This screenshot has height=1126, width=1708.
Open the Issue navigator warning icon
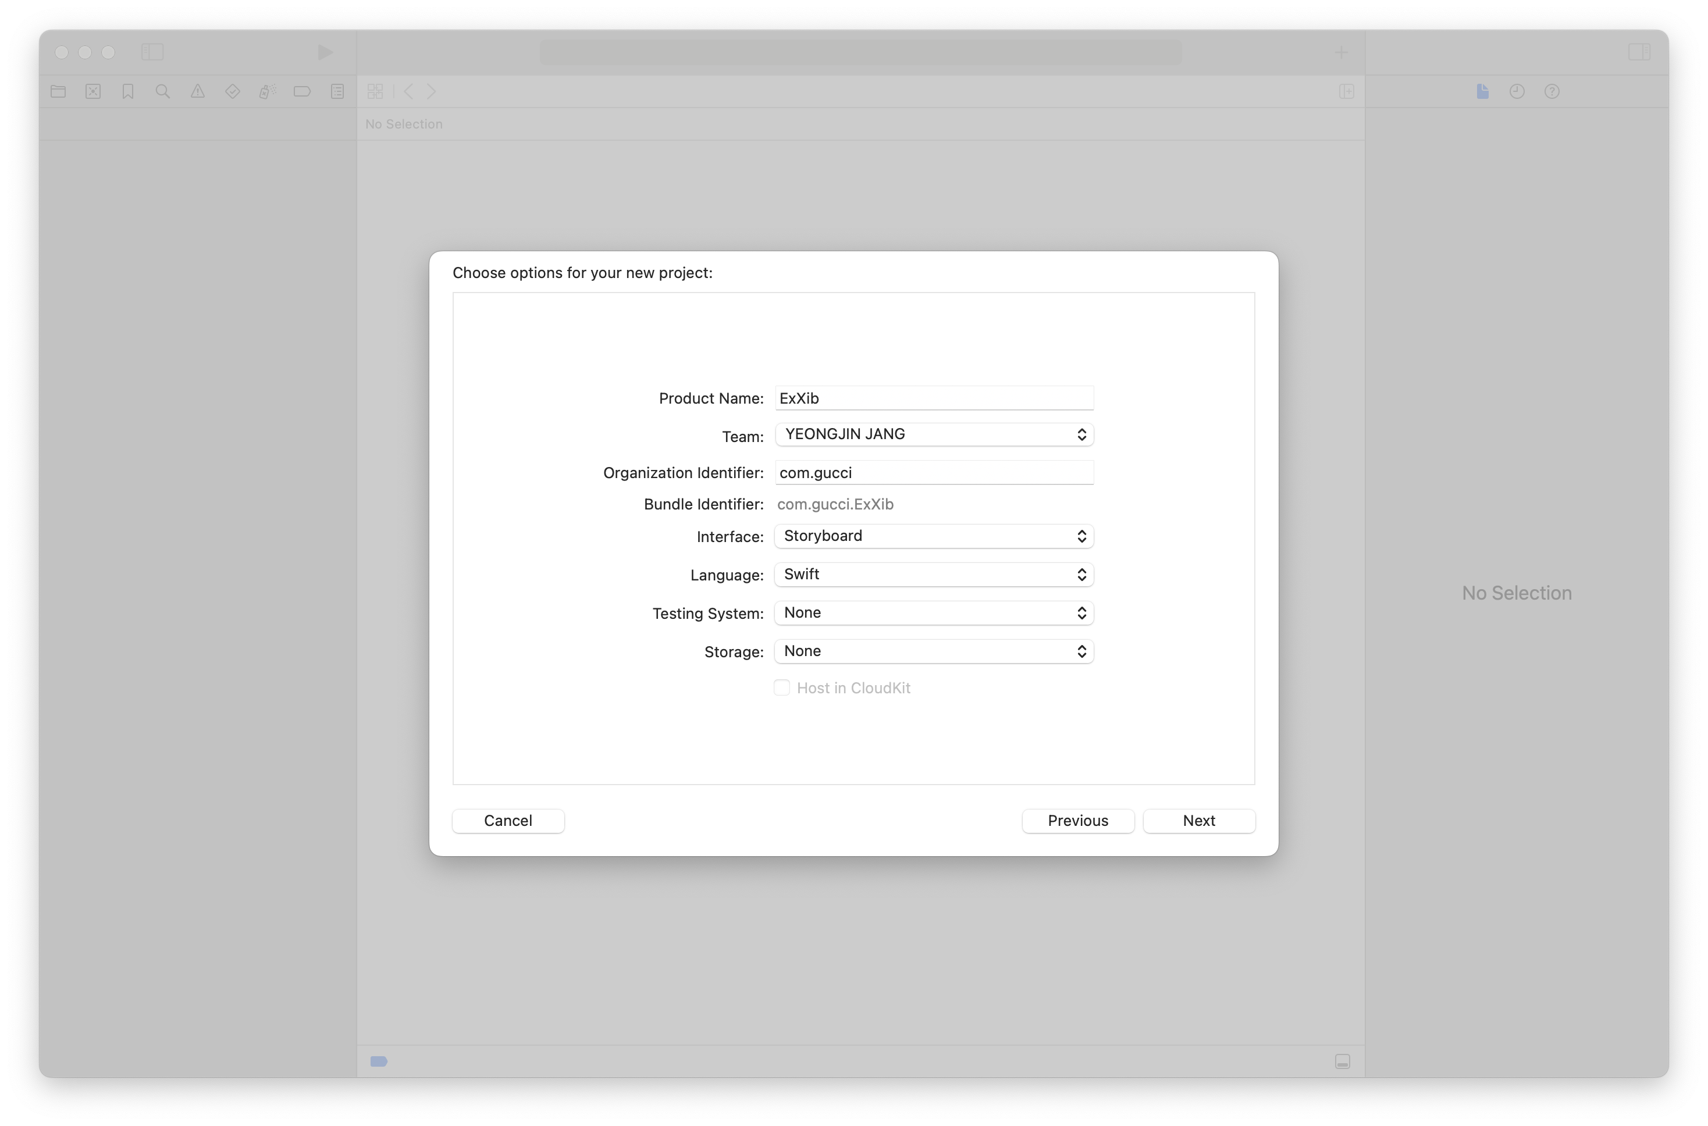click(198, 91)
